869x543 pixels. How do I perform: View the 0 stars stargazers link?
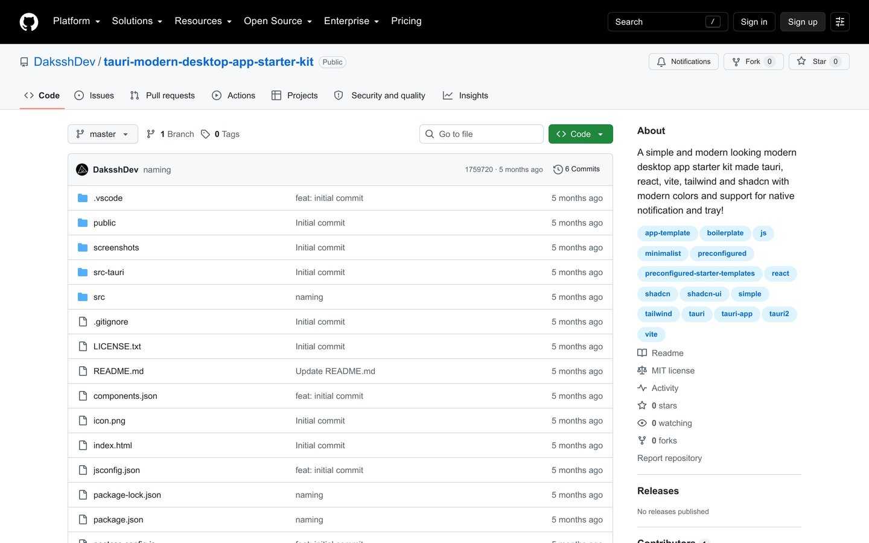tap(657, 405)
